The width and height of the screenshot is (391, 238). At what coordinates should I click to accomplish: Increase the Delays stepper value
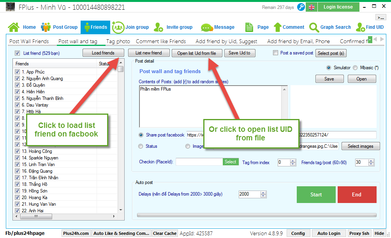(263, 192)
